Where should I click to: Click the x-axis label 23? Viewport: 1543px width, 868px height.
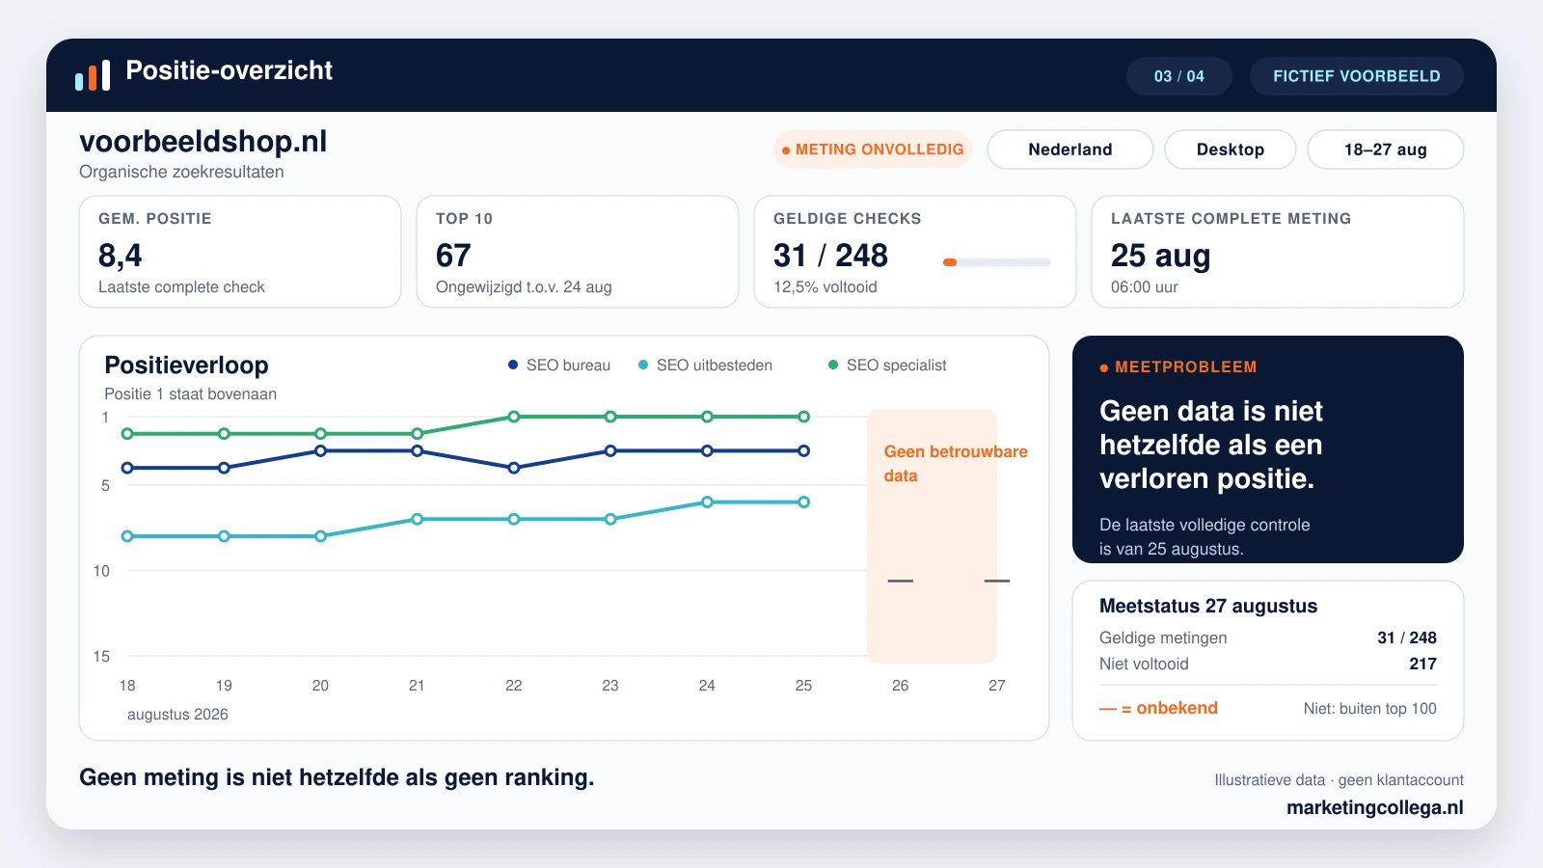(610, 686)
